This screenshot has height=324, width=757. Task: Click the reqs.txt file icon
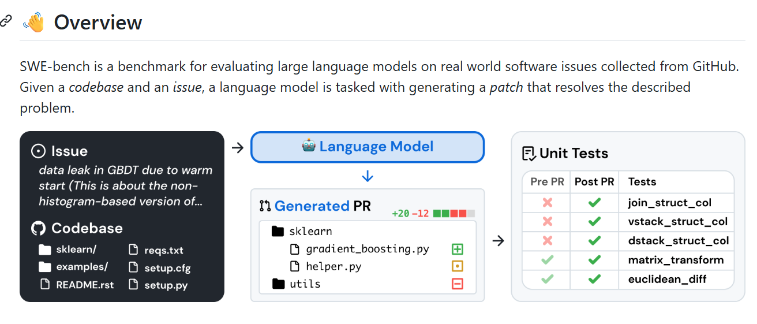tap(133, 250)
